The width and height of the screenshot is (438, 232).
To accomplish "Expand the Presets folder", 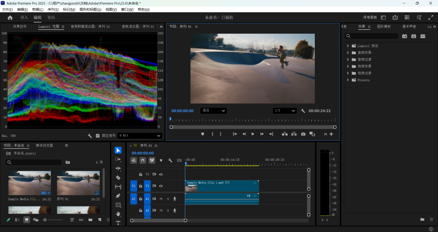I will pyautogui.click(x=348, y=80).
